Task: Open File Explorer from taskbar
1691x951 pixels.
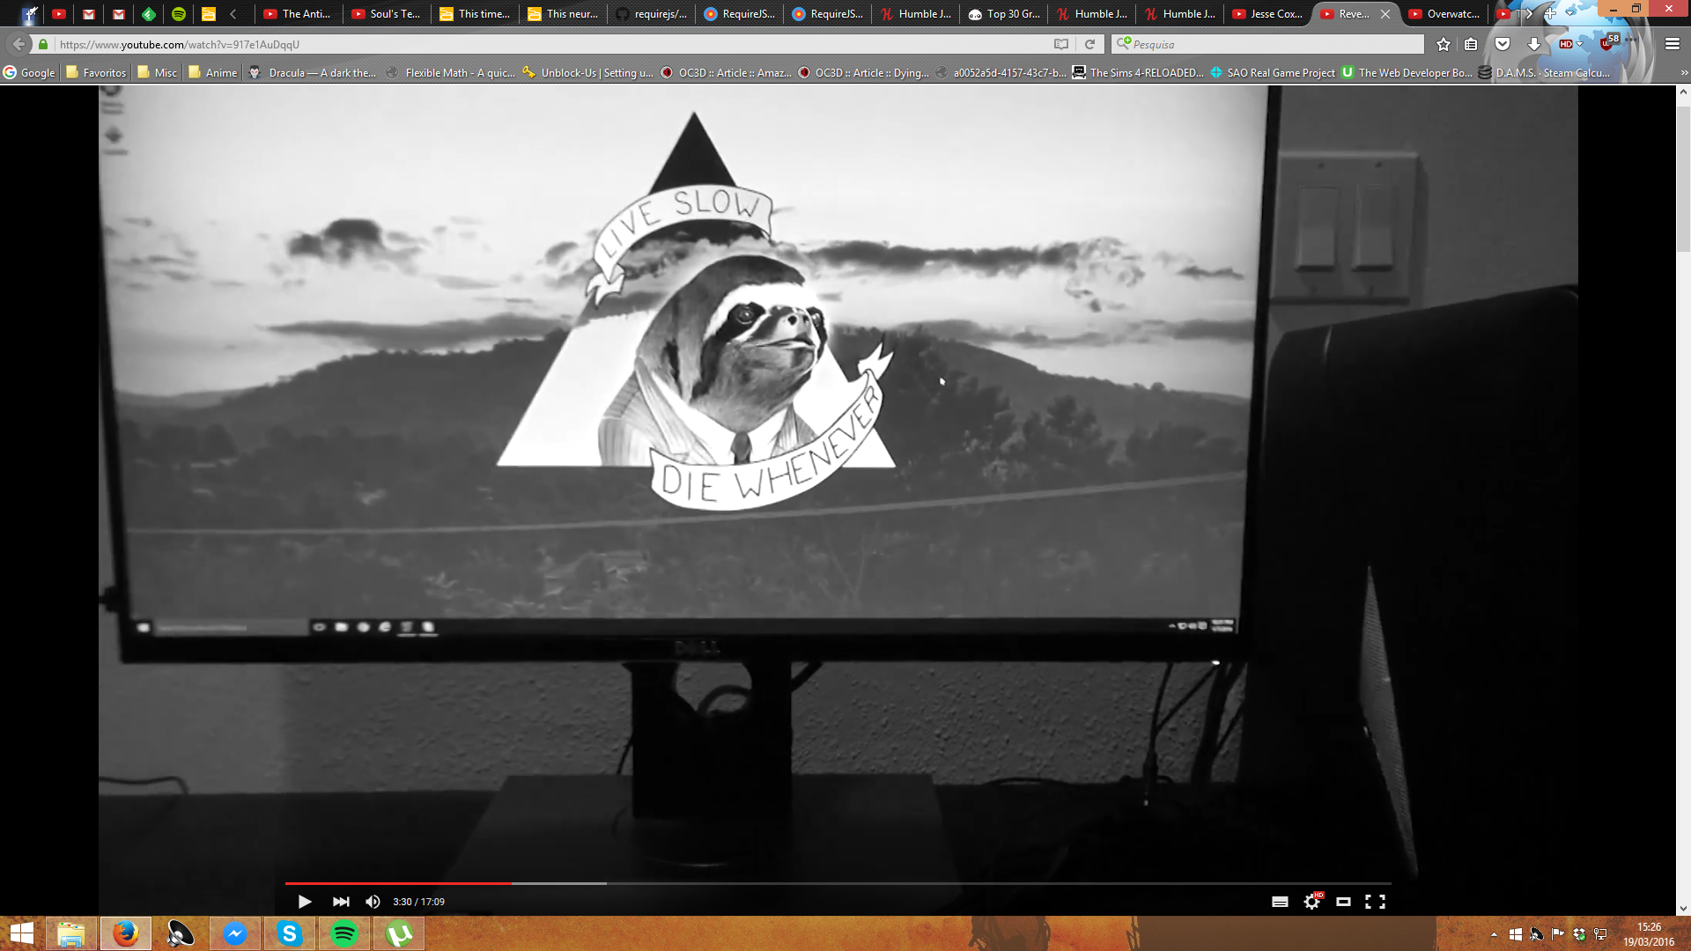Action: (70, 933)
